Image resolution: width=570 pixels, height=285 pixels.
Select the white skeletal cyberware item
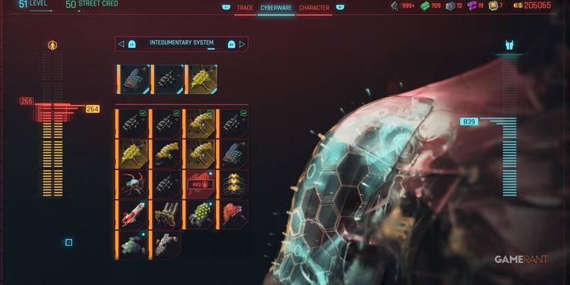coord(165,245)
